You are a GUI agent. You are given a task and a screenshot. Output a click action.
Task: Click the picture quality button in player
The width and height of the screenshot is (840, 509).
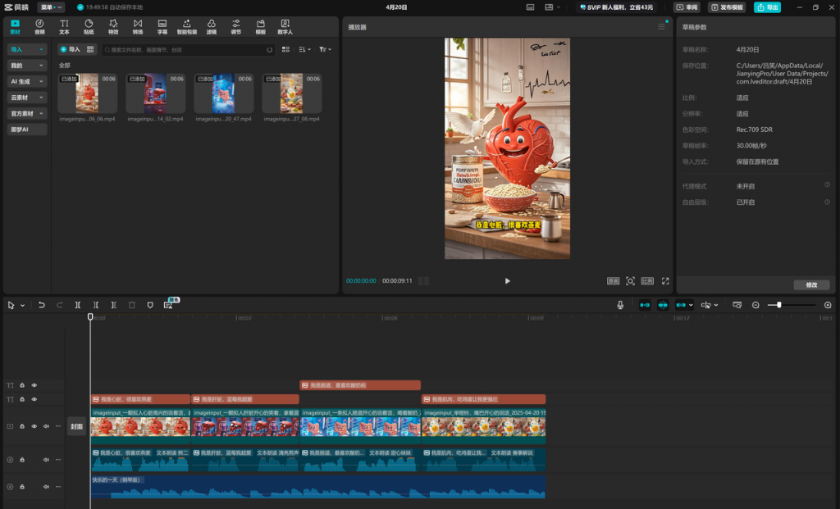point(614,281)
